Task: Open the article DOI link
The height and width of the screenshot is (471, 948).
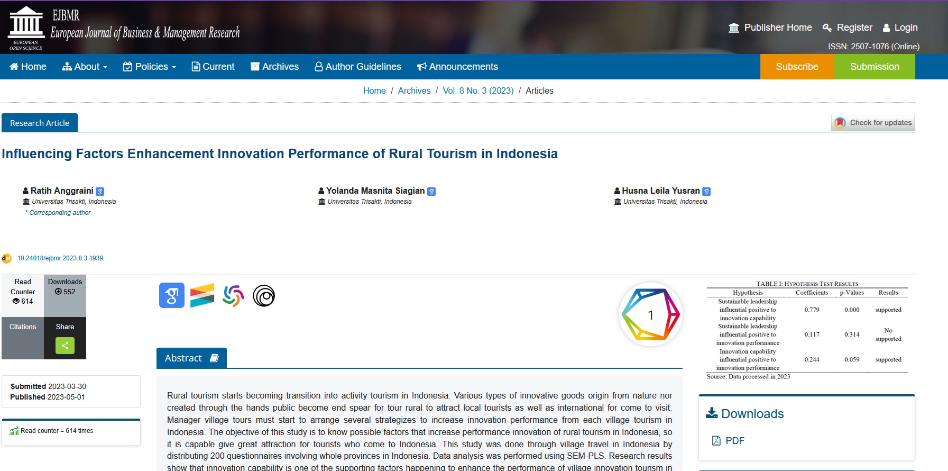Action: pyautogui.click(x=60, y=258)
